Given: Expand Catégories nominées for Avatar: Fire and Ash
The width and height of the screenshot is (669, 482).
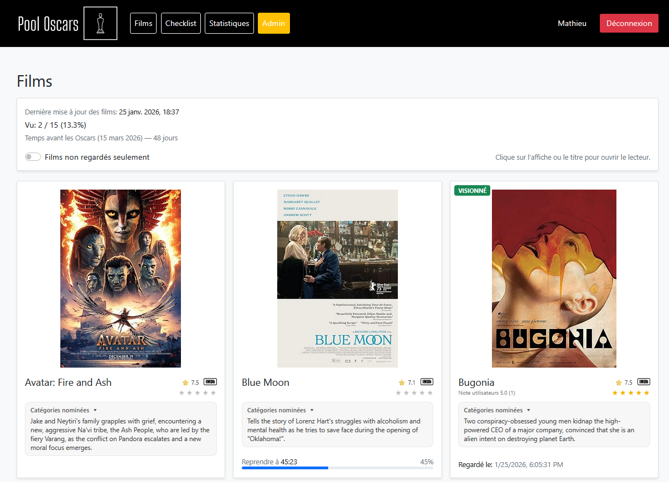Looking at the screenshot, I should pos(64,410).
